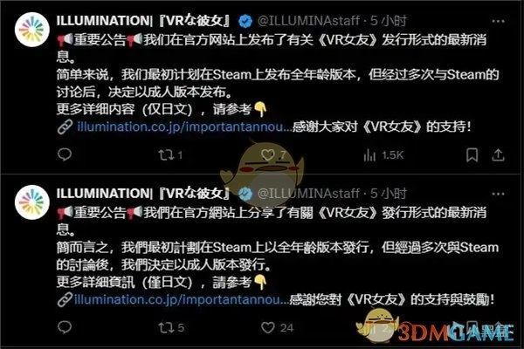Retweet the second tweet with 5 retweets
Image resolution: width=524 pixels, height=349 pixels.
pyautogui.click(x=171, y=328)
